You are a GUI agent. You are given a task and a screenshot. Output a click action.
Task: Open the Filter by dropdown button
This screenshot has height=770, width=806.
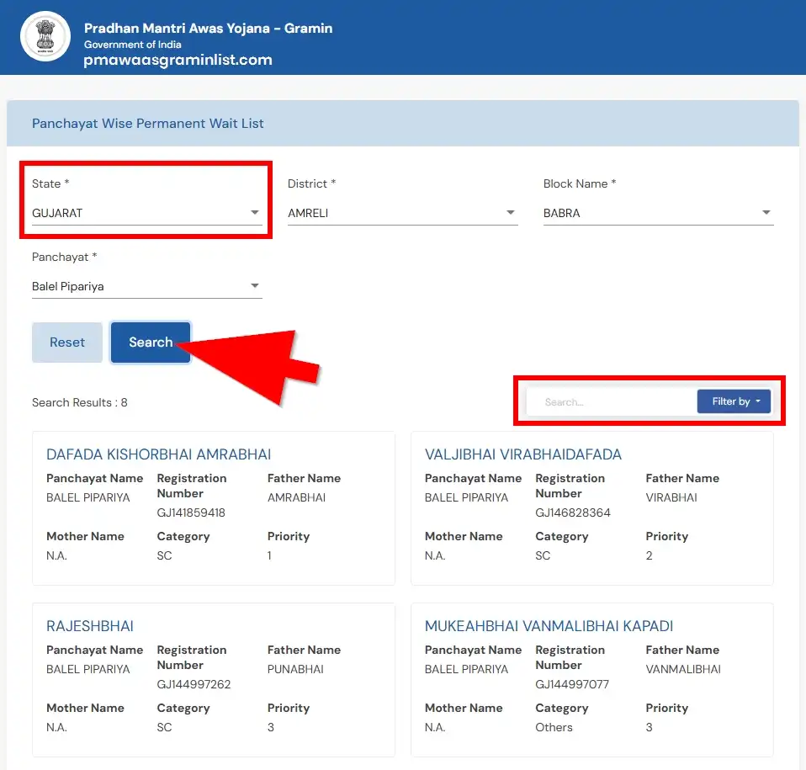(734, 401)
